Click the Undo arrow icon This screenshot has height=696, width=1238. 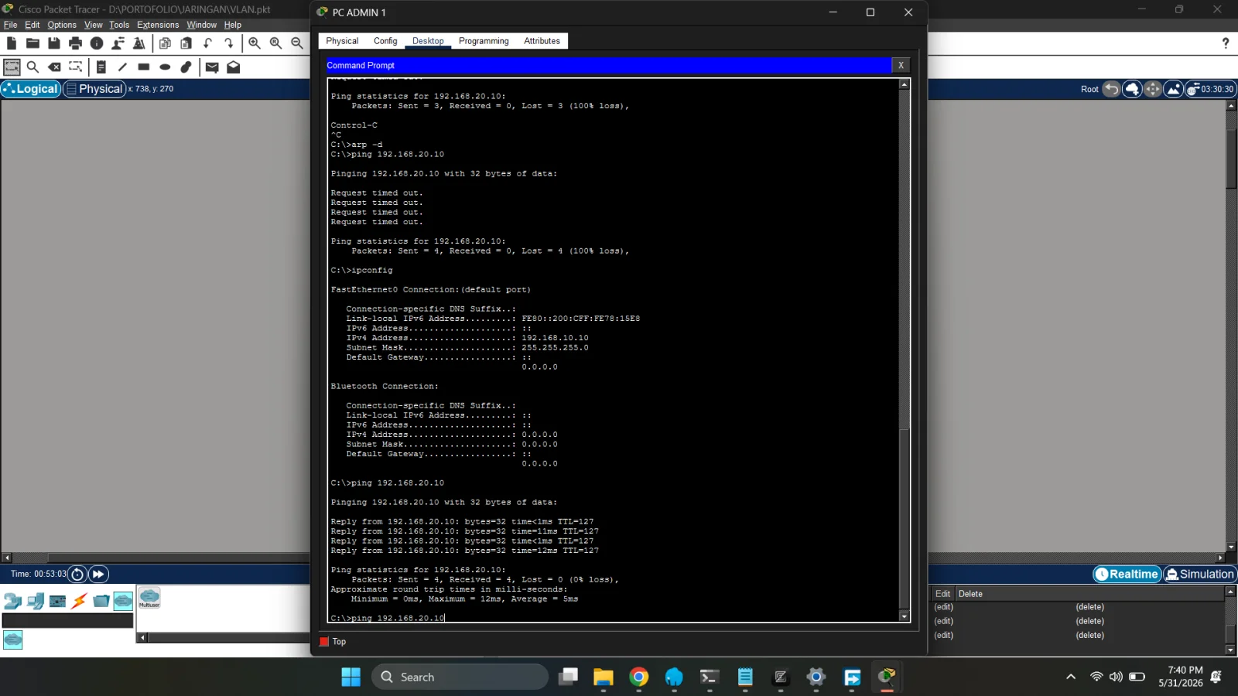pos(207,43)
